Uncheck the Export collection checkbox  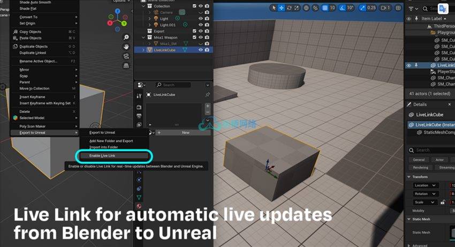click(x=194, y=31)
